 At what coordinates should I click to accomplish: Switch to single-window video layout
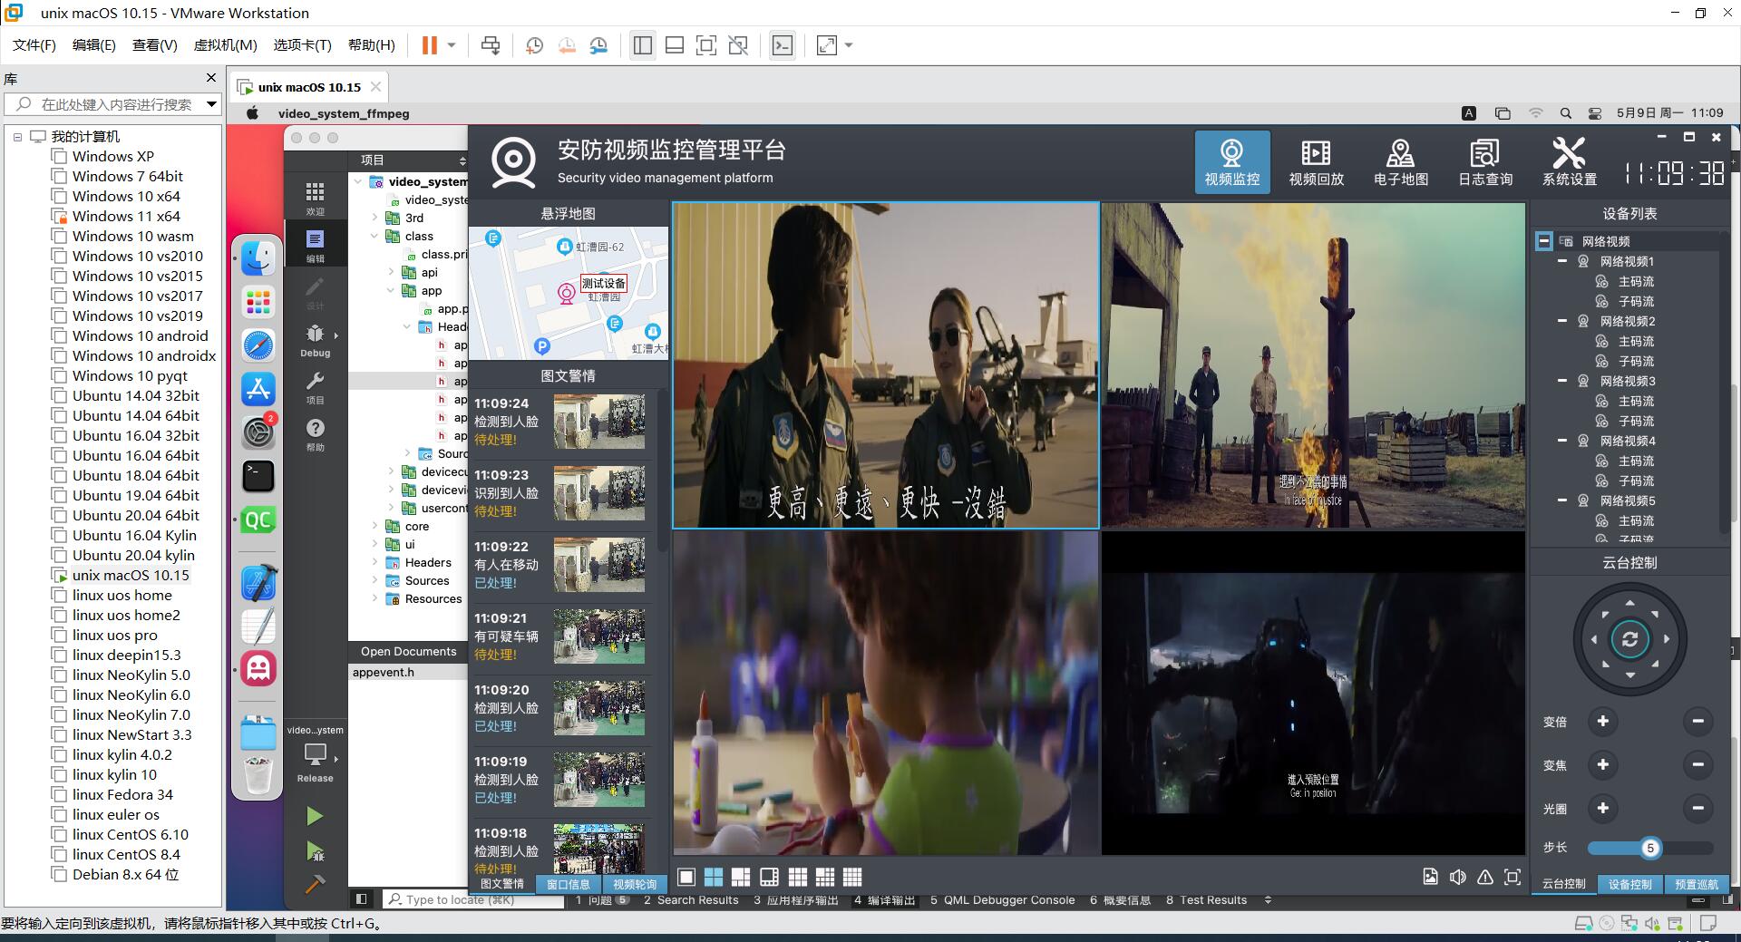686,877
